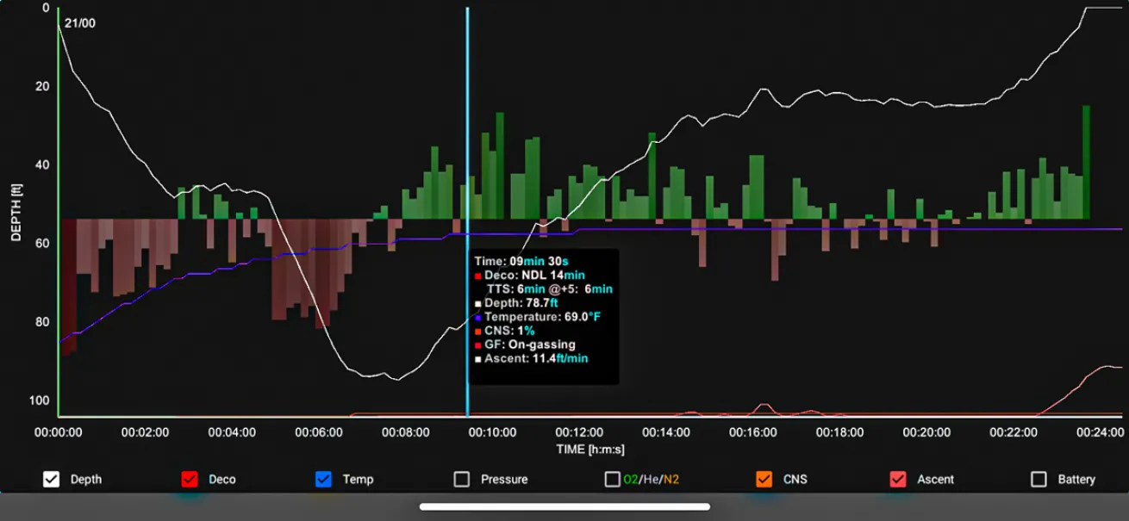This screenshot has width=1129, height=521.
Task: Click the 00:22:00 time axis label
Action: [x=1013, y=432]
